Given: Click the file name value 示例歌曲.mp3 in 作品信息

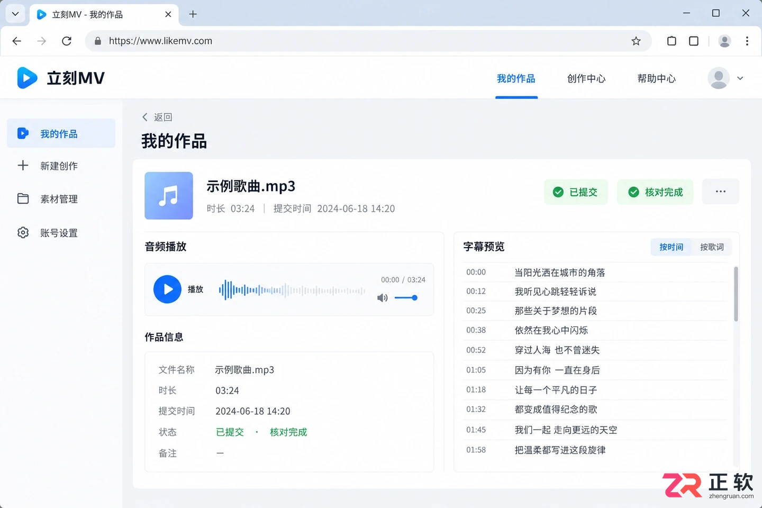Looking at the screenshot, I should click(x=244, y=370).
